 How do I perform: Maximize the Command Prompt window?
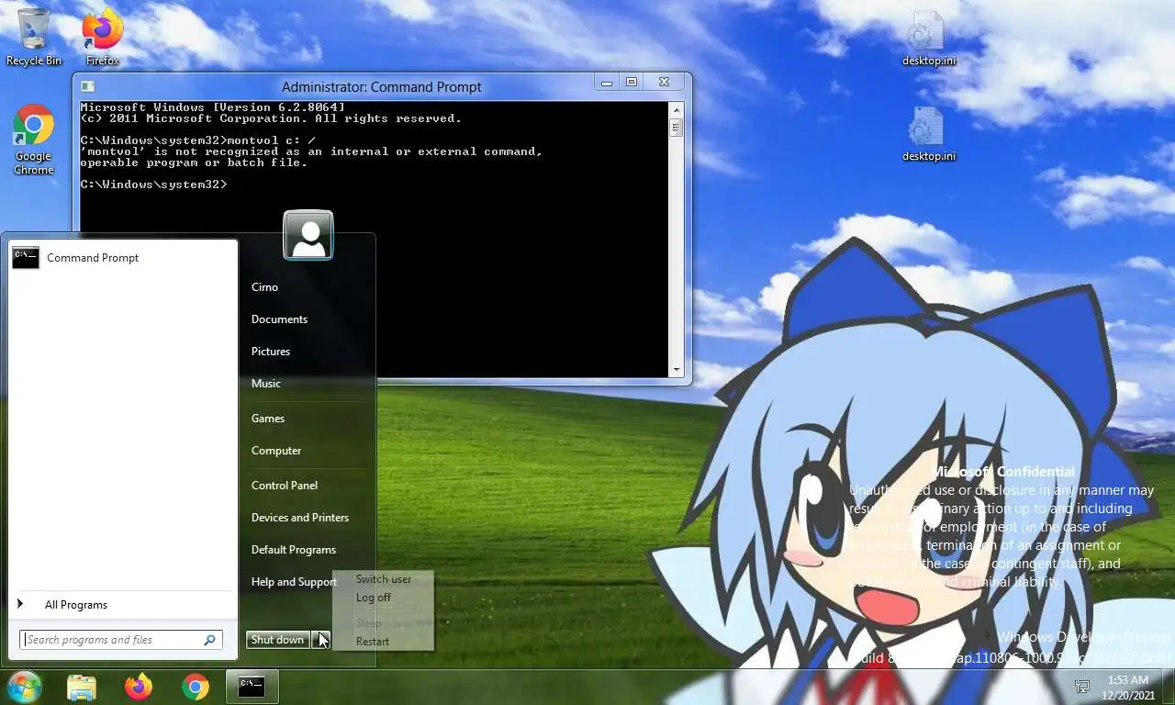click(632, 83)
